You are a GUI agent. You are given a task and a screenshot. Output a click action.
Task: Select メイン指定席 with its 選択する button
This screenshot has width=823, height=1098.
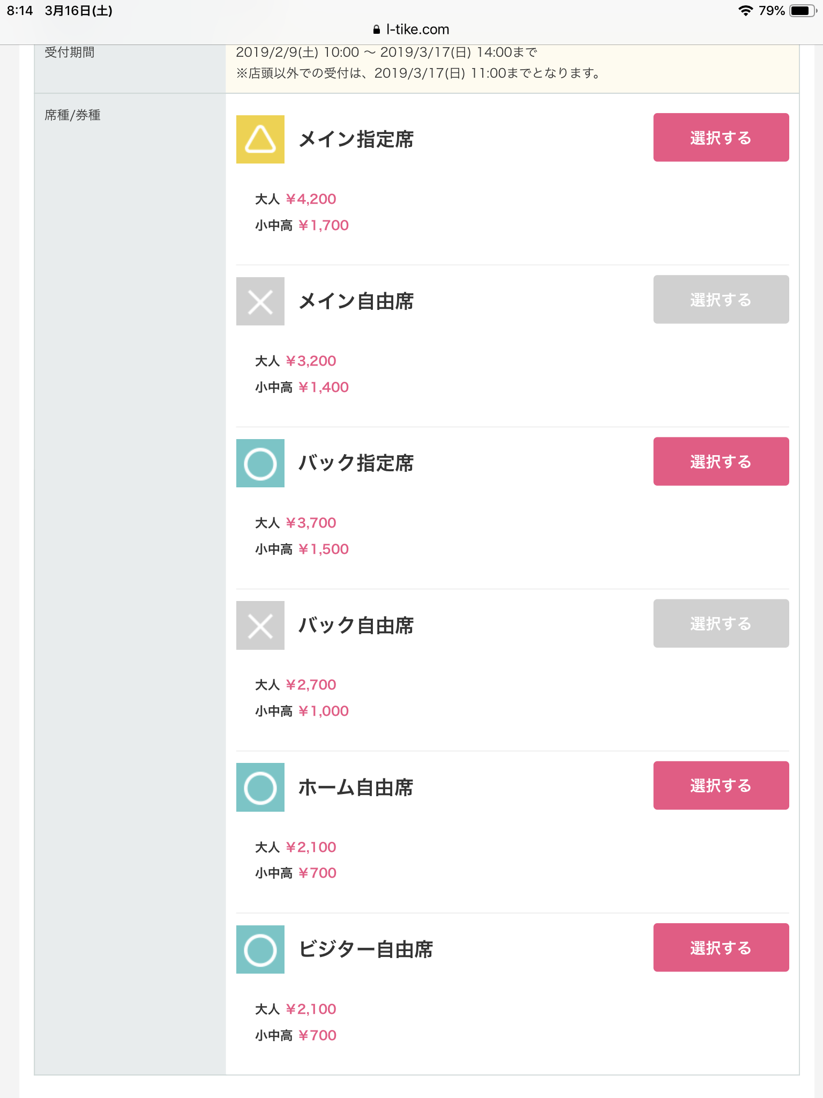721,137
